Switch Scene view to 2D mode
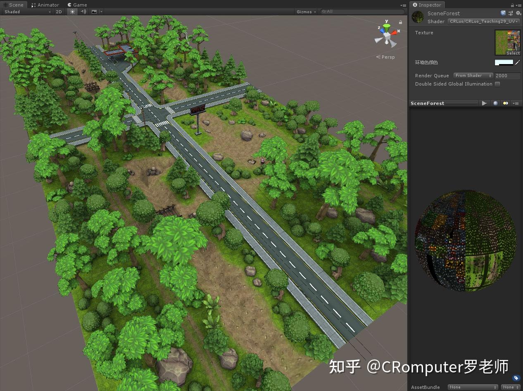This screenshot has width=523, height=391. tap(58, 12)
